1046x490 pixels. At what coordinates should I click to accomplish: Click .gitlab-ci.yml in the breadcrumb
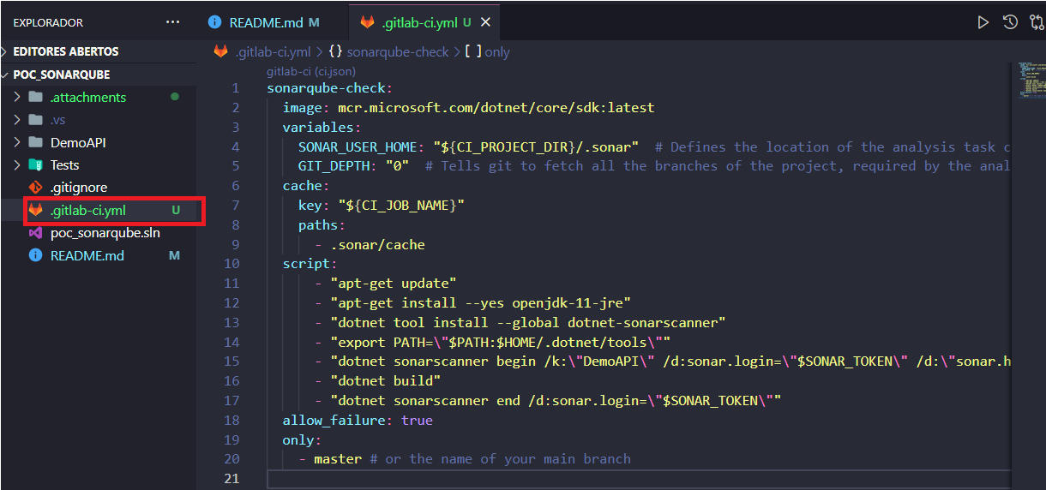pos(273,51)
